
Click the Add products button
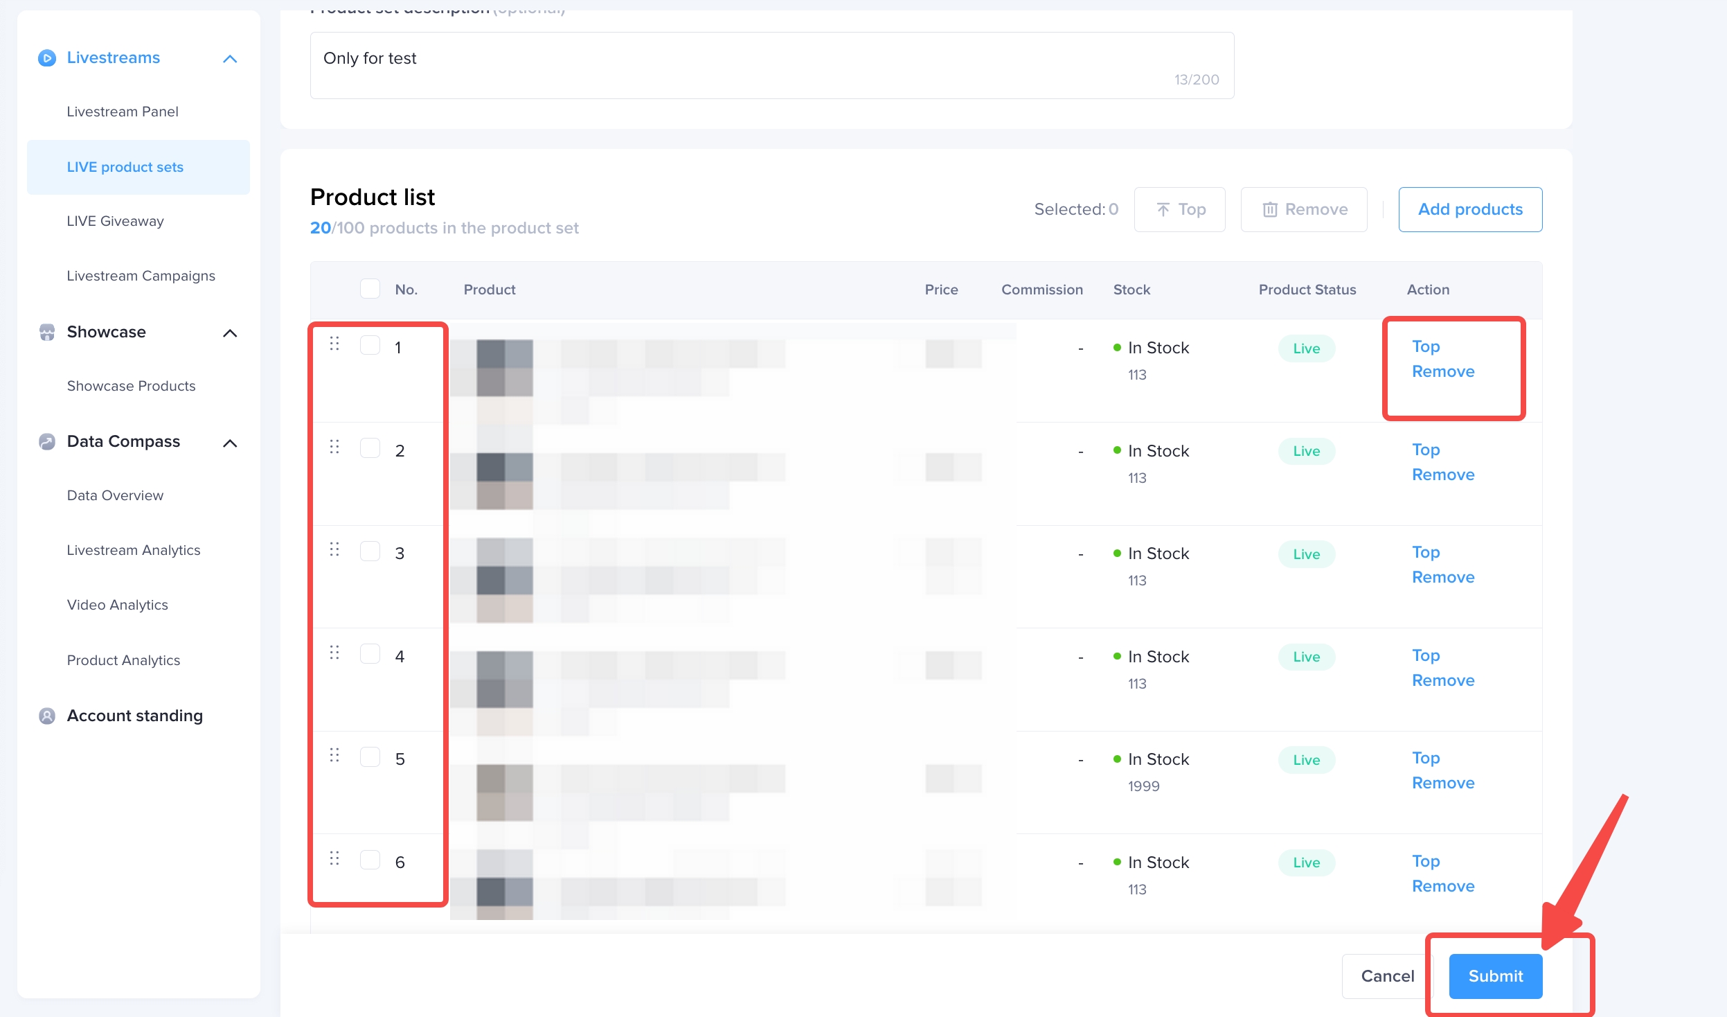click(1469, 209)
